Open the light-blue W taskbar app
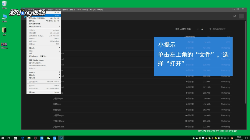Viewport: 250px width, 140px height. 54,138
